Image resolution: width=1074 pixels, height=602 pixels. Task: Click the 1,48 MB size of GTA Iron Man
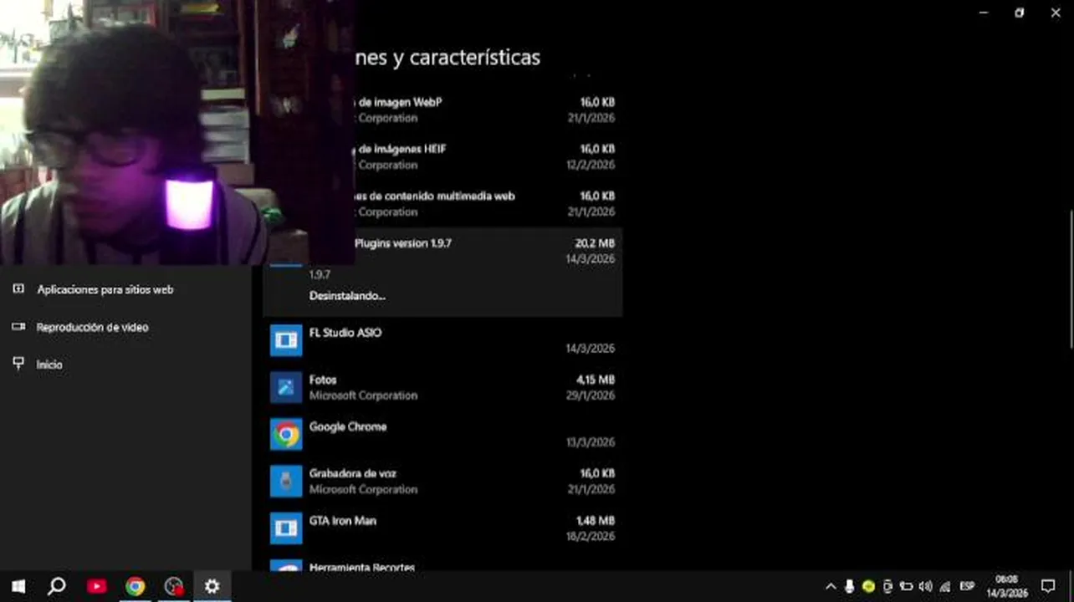(x=596, y=521)
